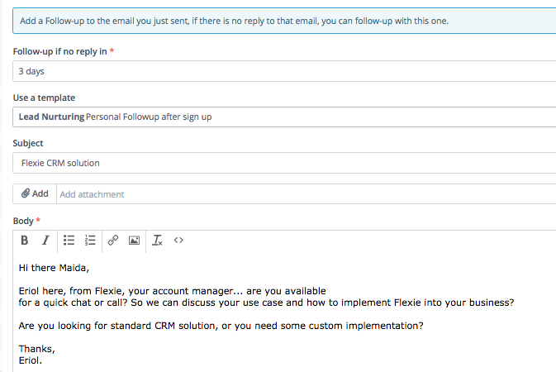Viewport: 556px width, 372px height.
Task: Insert a hyperlink in the body
Action: [x=112, y=241]
